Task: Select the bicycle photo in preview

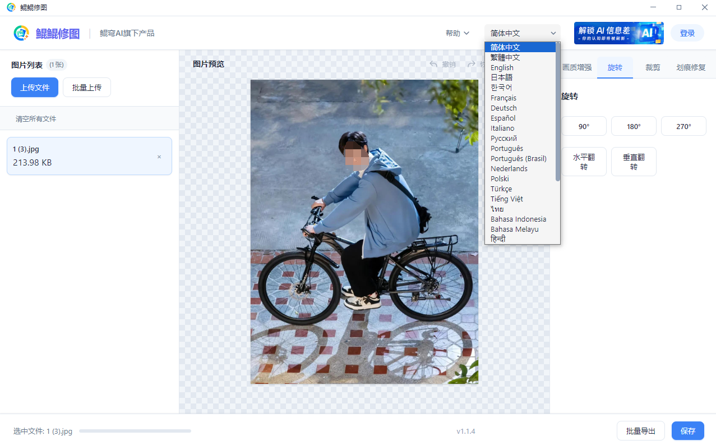Action: [364, 231]
